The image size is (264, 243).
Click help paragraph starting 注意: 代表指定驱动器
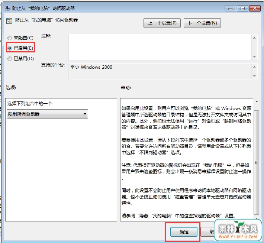click(186, 171)
